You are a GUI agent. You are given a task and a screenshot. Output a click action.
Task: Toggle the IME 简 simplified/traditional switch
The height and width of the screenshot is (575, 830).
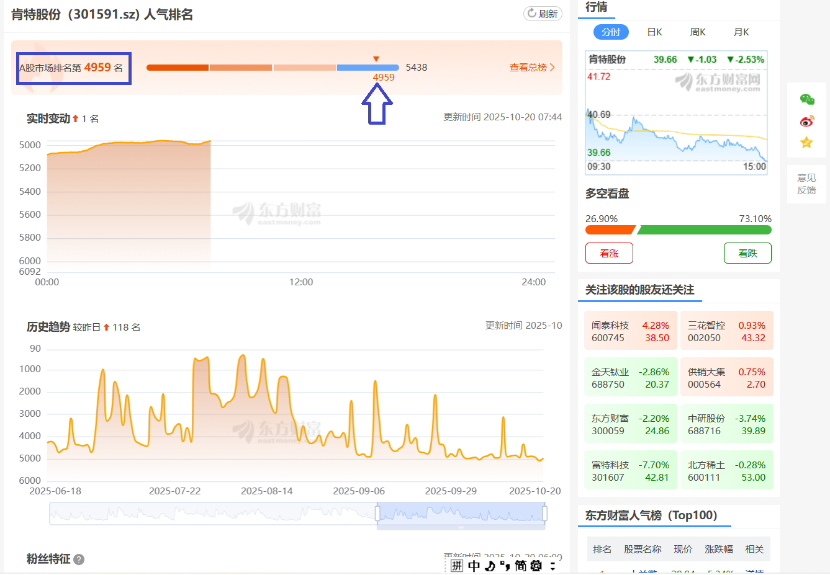520,566
